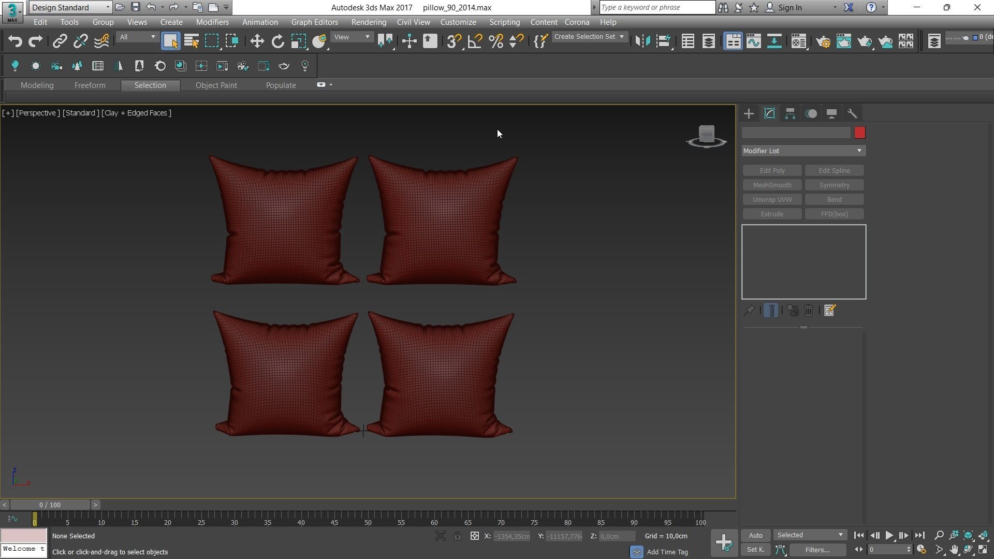Viewport: 994px width, 559px height.
Task: Open the Material Editor
Action: [799, 41]
